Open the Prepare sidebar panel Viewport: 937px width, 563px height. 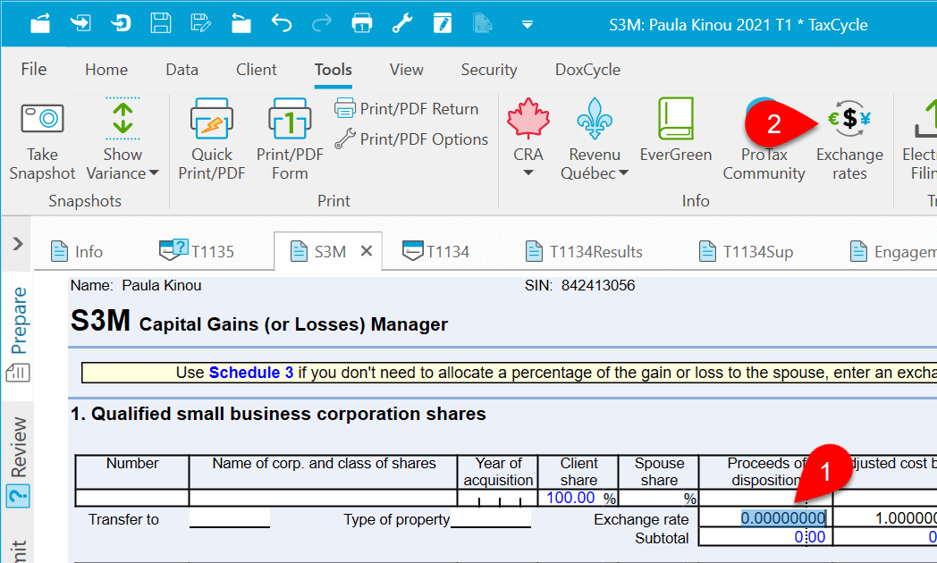coord(18,321)
